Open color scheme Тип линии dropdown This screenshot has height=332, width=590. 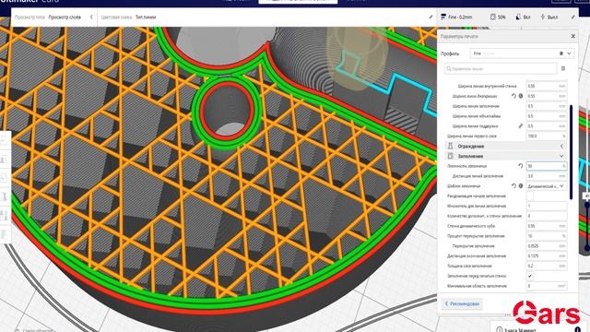[146, 17]
